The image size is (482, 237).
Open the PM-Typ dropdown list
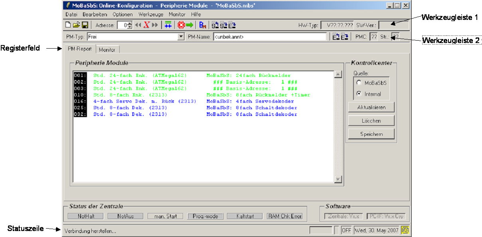[181, 37]
